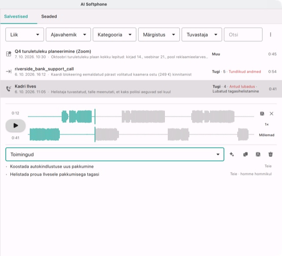Delete the recording with trash icon
This screenshot has width=282, height=256.
tap(271, 154)
